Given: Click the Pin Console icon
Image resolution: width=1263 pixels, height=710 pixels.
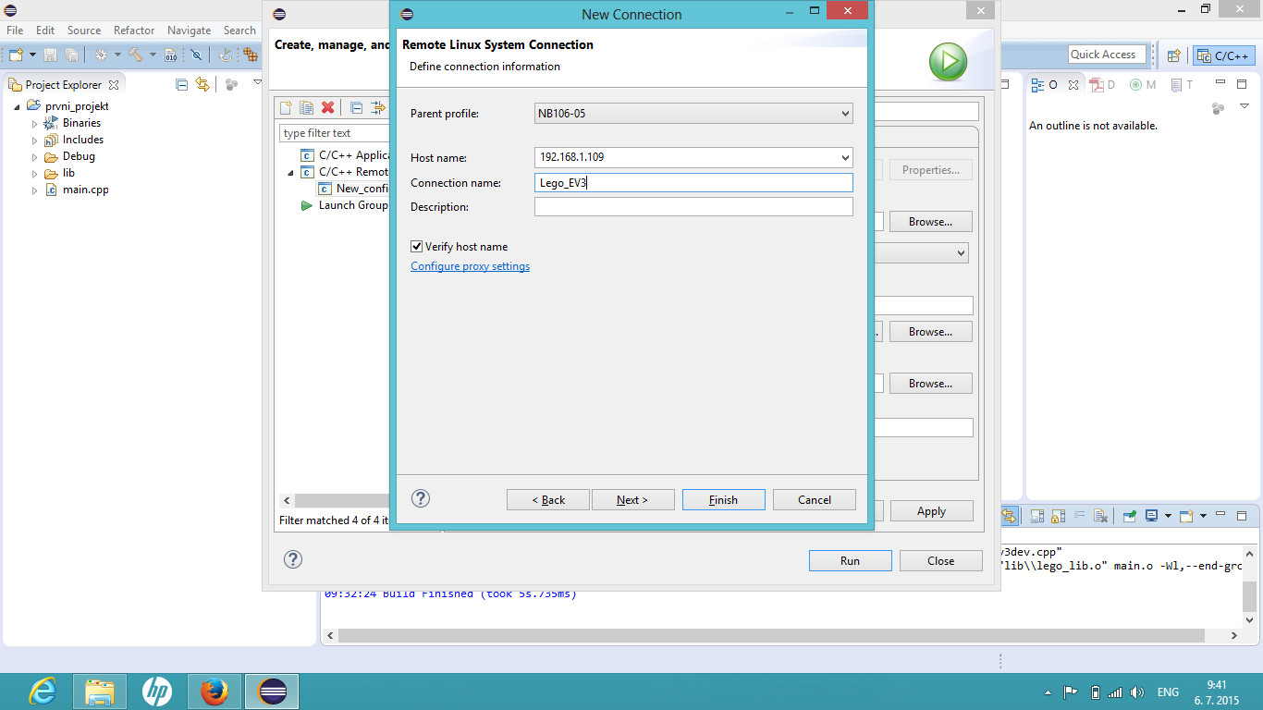Looking at the screenshot, I should [x=1130, y=516].
